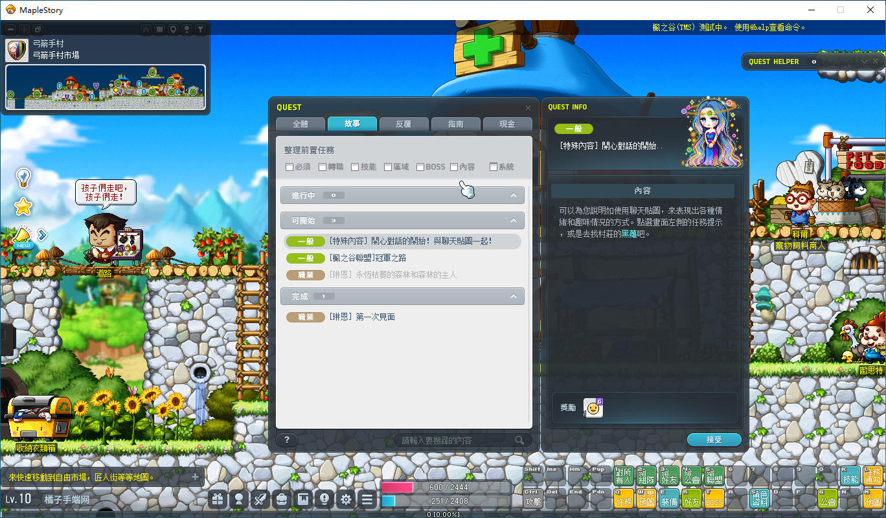Toggle minimap window mode icon
This screenshot has width=886, height=518.
38,29
